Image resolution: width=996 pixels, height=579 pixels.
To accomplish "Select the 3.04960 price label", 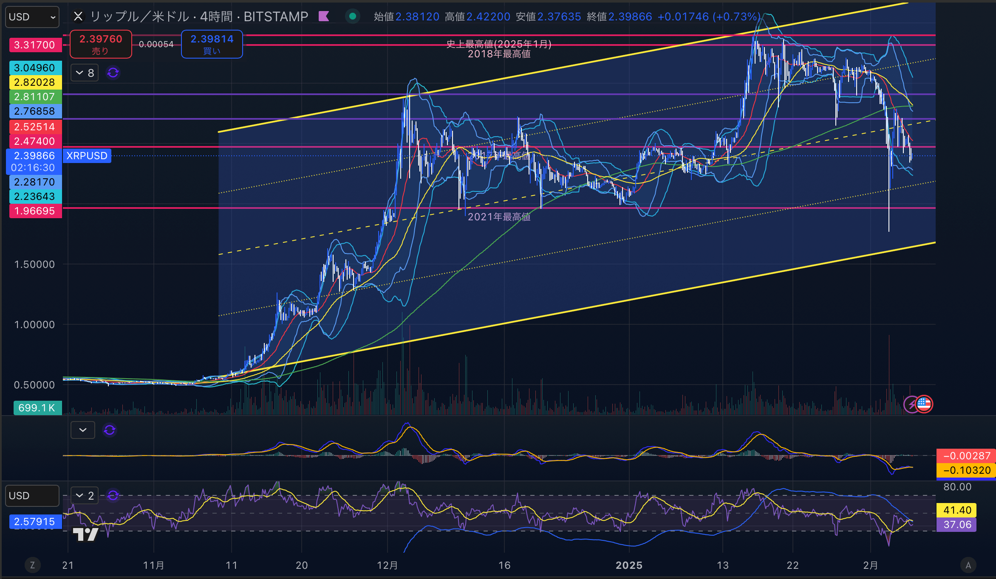I will click(35, 68).
